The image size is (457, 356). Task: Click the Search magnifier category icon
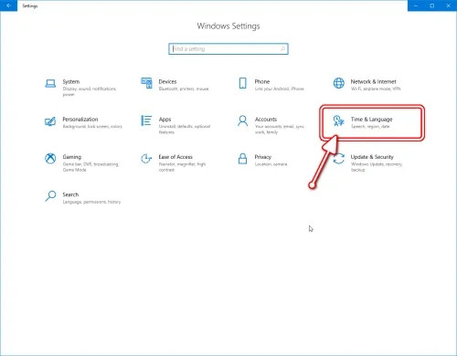50,196
